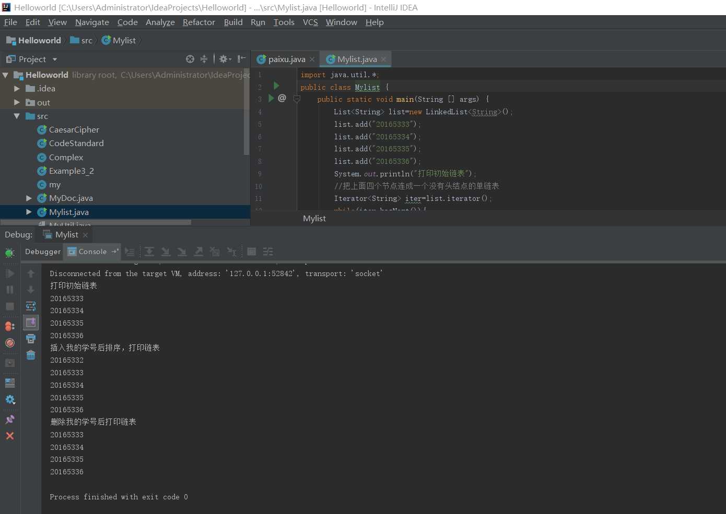Click the console Down stack trace arrow
This screenshot has width=726, height=514.
point(31,290)
